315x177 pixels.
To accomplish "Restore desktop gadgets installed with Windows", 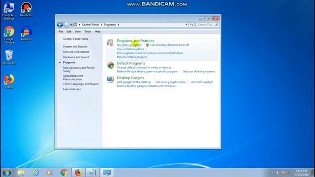I will coord(146,86).
